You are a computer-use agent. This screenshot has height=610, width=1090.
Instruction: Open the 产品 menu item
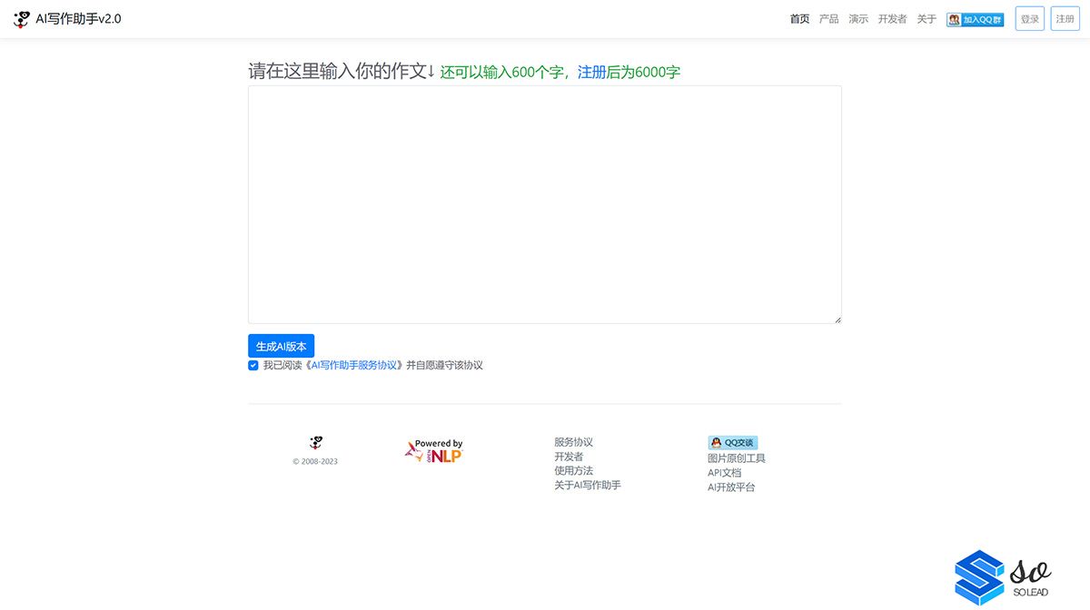click(x=828, y=19)
